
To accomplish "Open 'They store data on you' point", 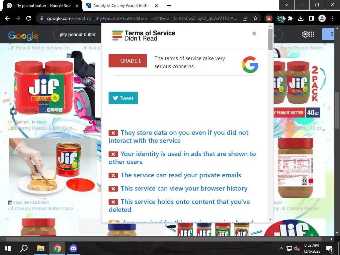I will [178, 136].
